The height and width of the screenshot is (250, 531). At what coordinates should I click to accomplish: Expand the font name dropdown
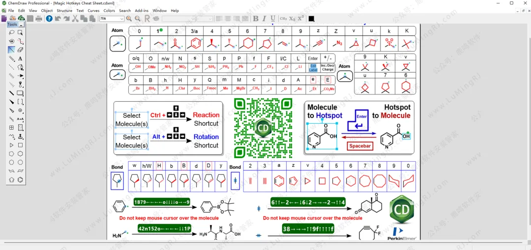pos(193,19)
